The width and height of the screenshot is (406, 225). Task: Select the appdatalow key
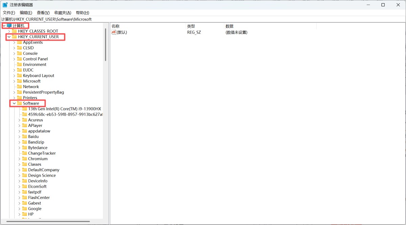pos(39,131)
